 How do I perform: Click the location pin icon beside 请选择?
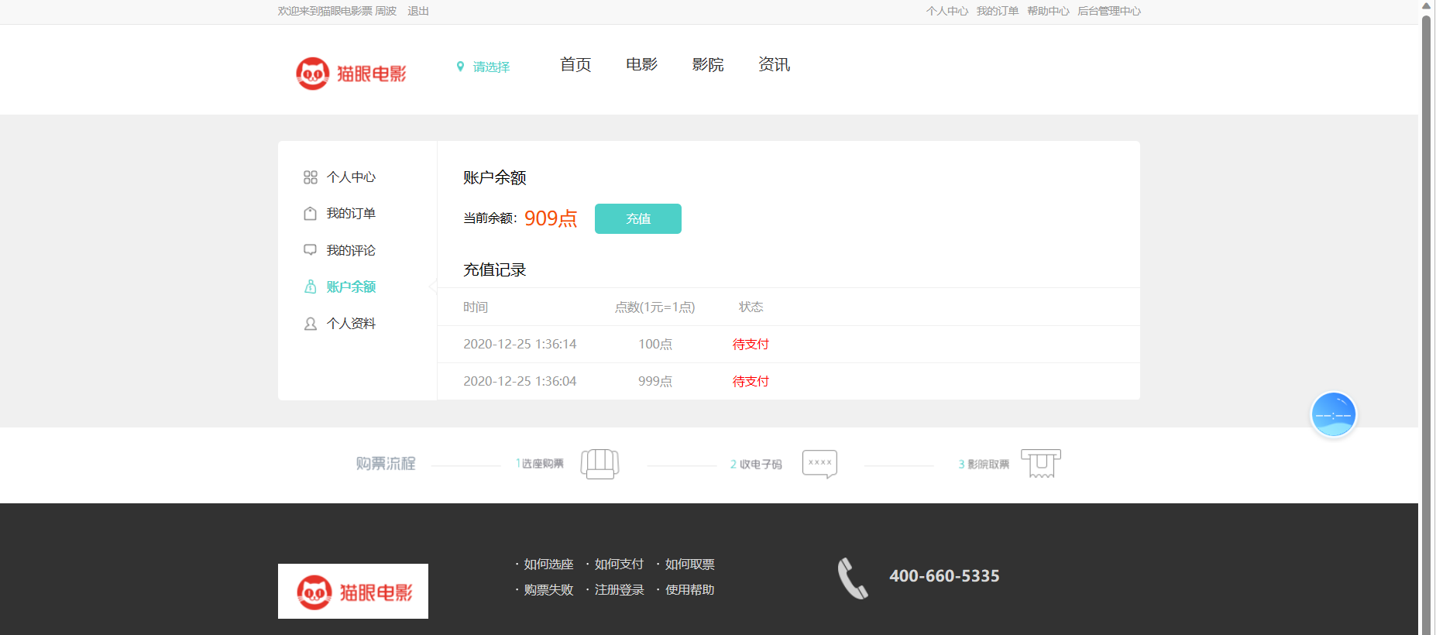pyautogui.click(x=460, y=67)
